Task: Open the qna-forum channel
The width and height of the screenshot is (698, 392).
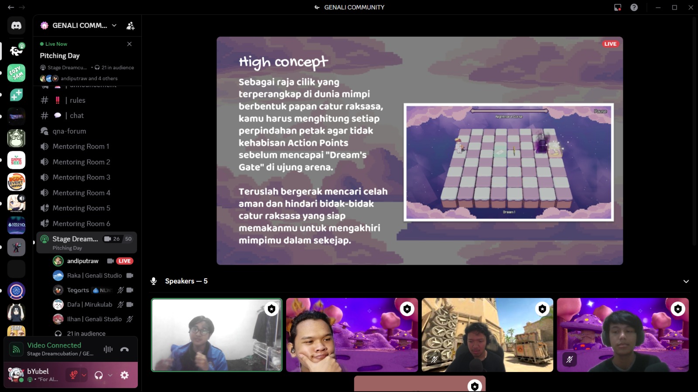Action: point(87,131)
